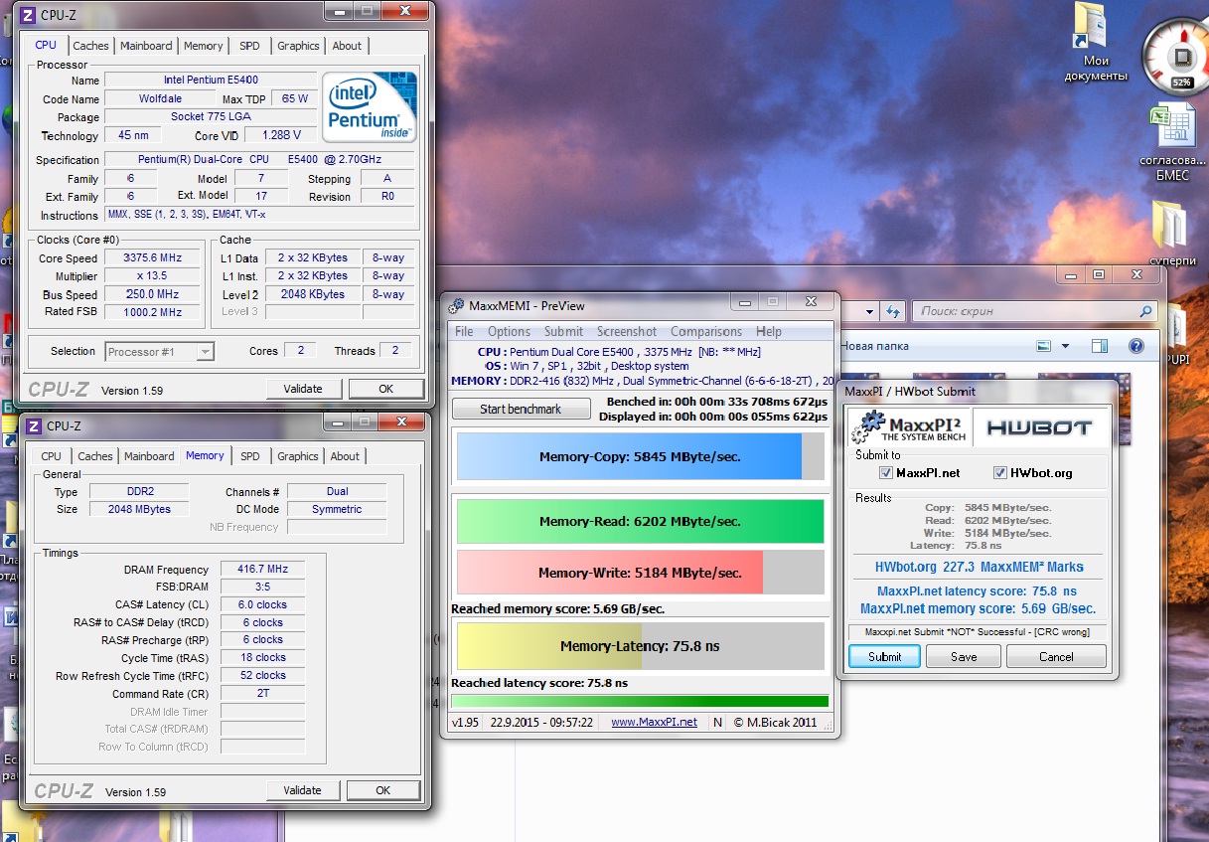Toggle the N button in MaxxMEMI status bar
This screenshot has height=842, width=1209.
(x=718, y=722)
